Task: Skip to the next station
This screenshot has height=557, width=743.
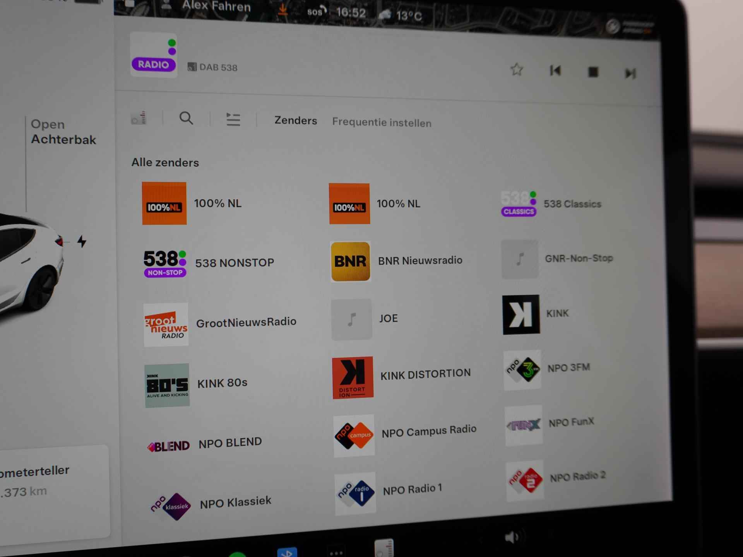Action: [x=630, y=73]
